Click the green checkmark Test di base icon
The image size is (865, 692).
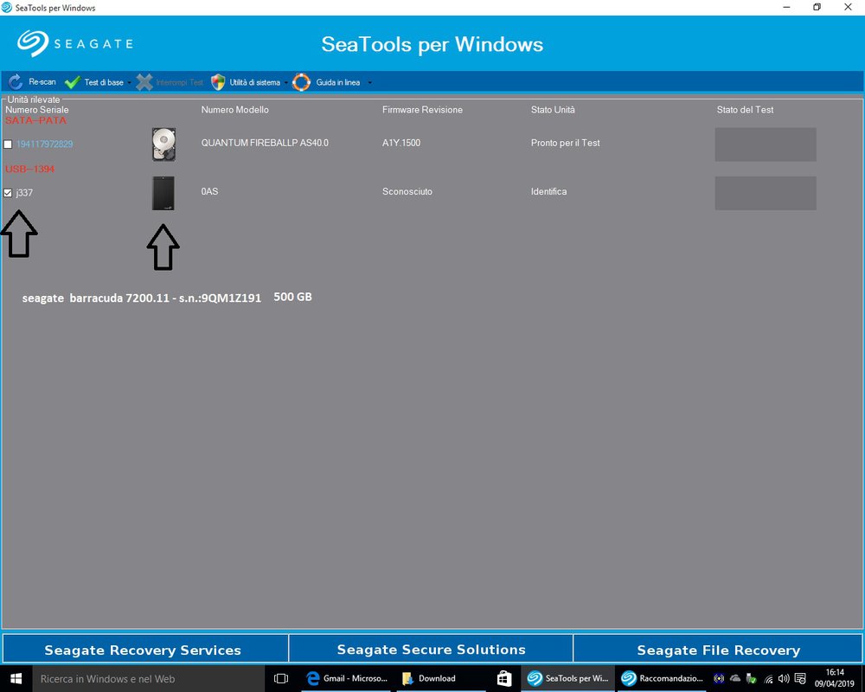(72, 82)
